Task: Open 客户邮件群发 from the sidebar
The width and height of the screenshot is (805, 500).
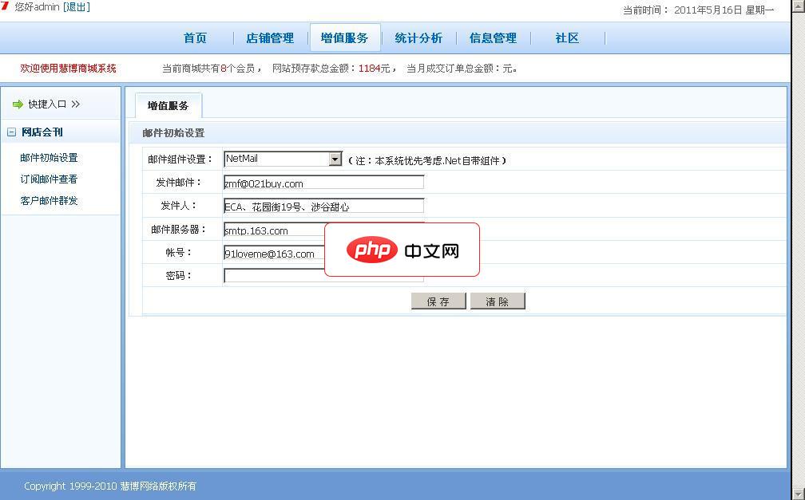Action: click(x=50, y=200)
